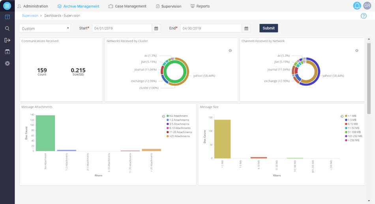Click the dashboard layout sidebar icon
The image size is (375, 204).
[7, 17]
